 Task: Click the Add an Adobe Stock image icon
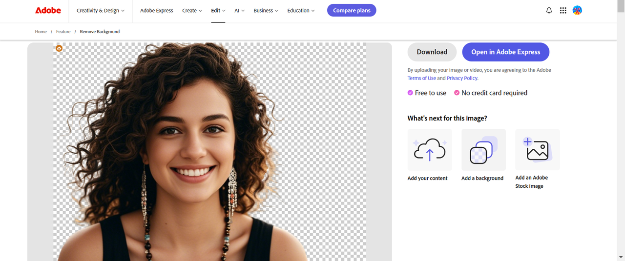point(538,150)
